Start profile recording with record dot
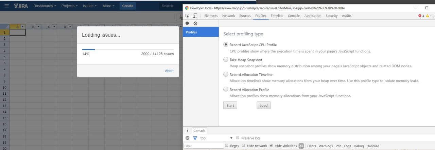Screen dimensions: 435x150 coord(187,23)
